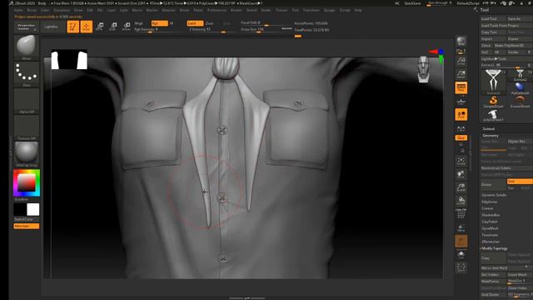Open the MatCap Gray material picker

click(27, 154)
